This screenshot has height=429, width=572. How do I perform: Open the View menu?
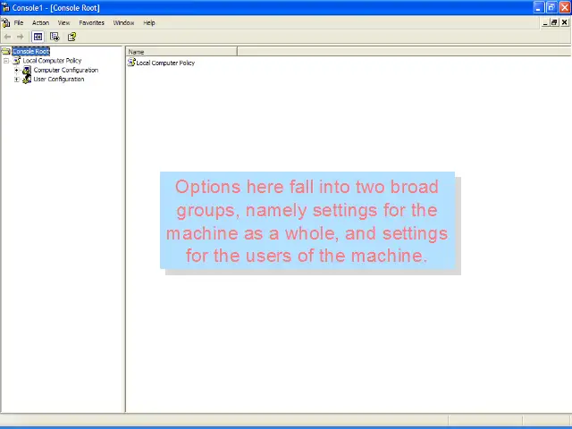click(63, 22)
